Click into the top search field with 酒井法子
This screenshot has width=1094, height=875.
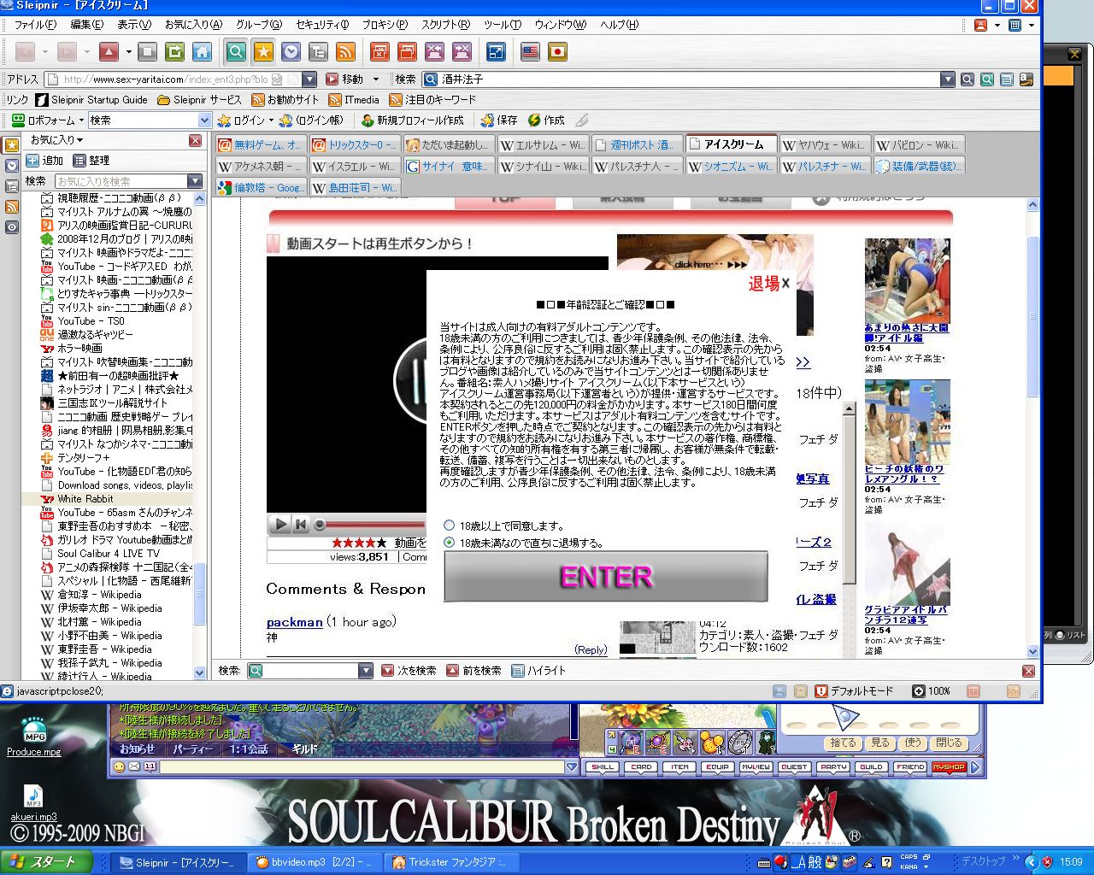click(689, 79)
